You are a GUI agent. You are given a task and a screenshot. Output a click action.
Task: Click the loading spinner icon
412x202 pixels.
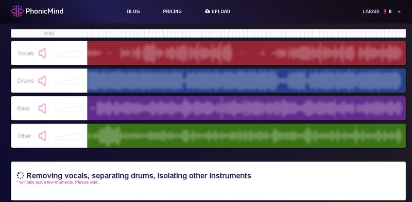click(20, 175)
